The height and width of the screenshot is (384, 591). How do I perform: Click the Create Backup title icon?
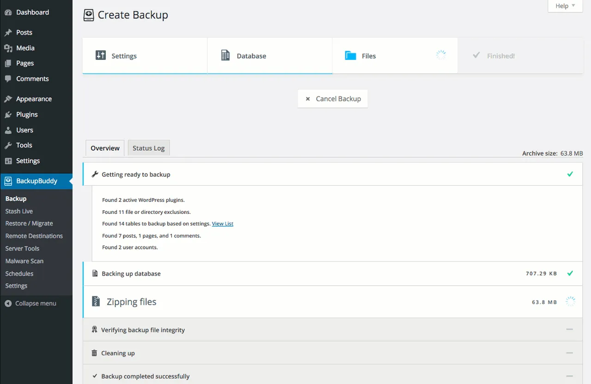(89, 15)
